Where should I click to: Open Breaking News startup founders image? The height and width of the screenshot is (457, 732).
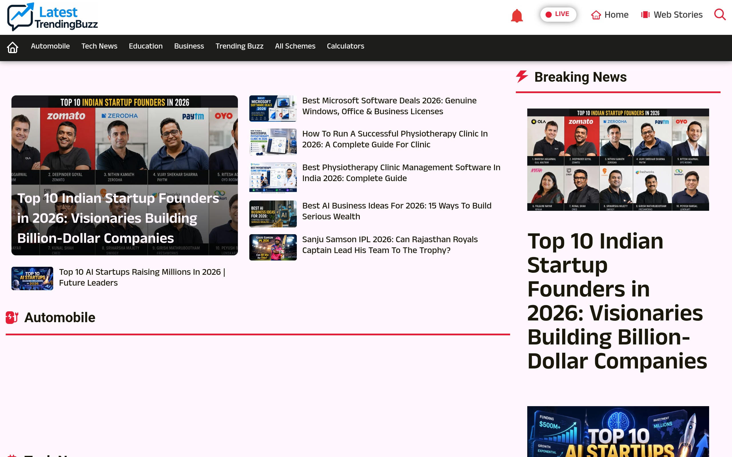pyautogui.click(x=618, y=160)
